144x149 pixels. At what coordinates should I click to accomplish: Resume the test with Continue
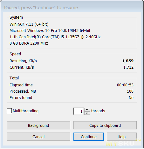tap(89, 137)
